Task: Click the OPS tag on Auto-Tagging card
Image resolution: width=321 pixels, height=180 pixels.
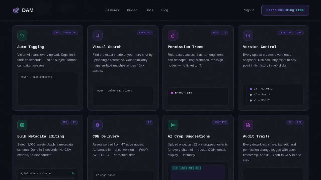Action: (56, 33)
